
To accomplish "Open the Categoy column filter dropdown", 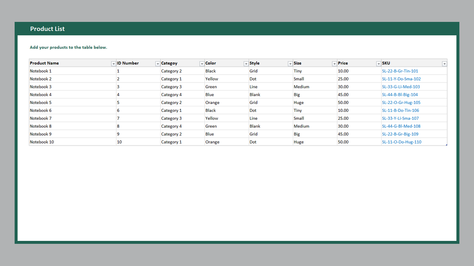I will 202,63.
